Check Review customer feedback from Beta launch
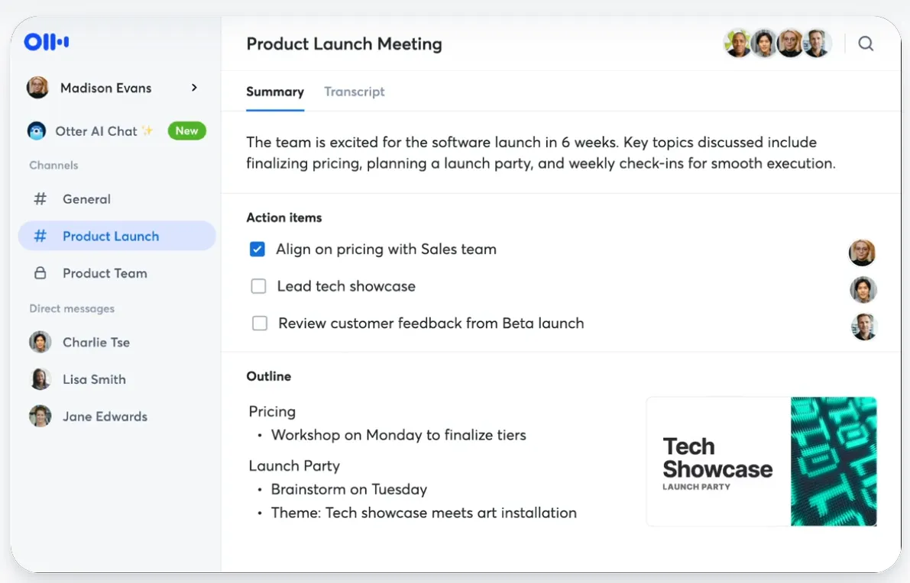The height and width of the screenshot is (583, 910). [x=260, y=324]
